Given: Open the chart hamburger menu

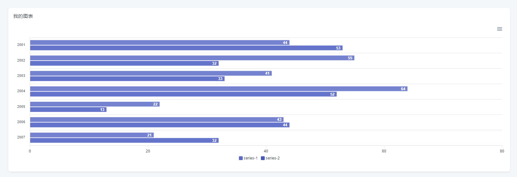Looking at the screenshot, I should click(x=499, y=29).
